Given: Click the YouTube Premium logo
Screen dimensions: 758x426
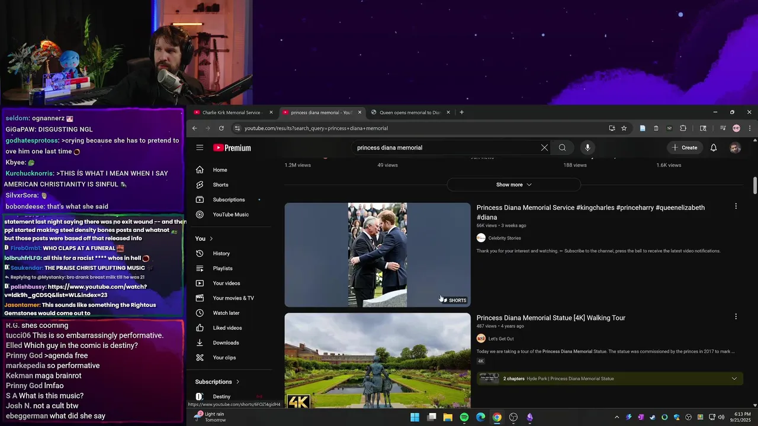Looking at the screenshot, I should [x=232, y=148].
